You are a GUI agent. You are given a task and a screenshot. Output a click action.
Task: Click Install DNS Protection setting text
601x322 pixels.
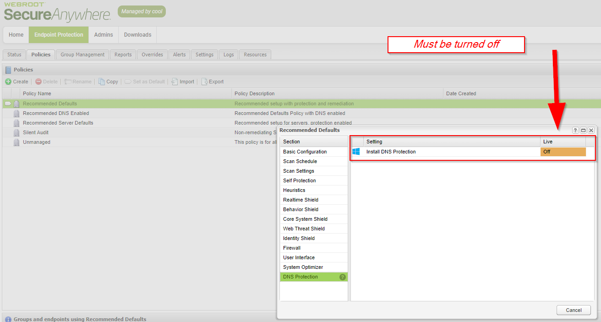[x=391, y=152]
